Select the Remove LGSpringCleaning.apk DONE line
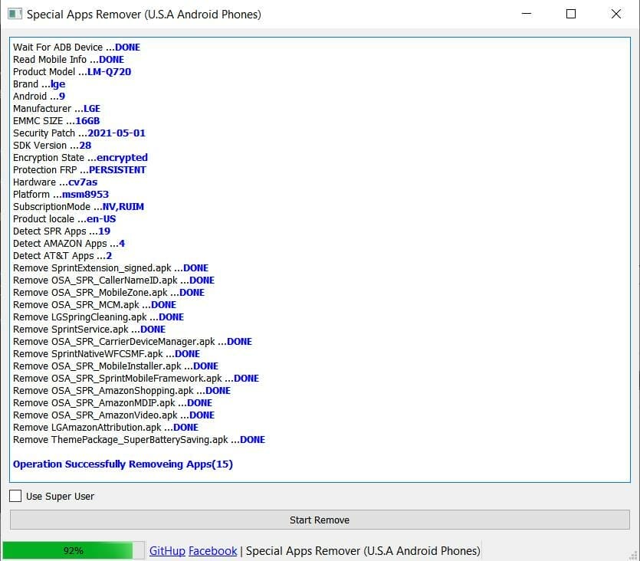This screenshot has height=561, width=640. (x=95, y=317)
